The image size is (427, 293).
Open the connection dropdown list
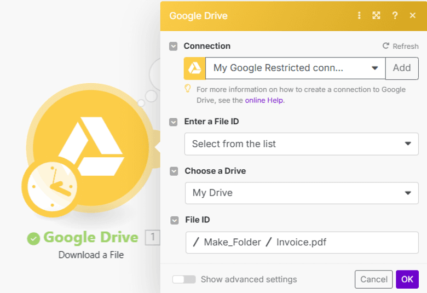click(x=374, y=68)
